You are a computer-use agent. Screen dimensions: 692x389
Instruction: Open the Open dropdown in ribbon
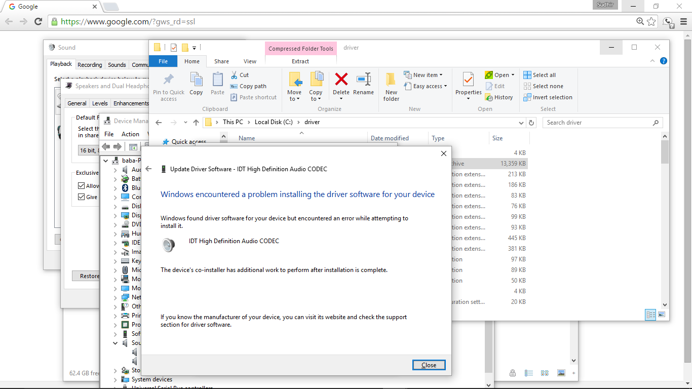499,75
